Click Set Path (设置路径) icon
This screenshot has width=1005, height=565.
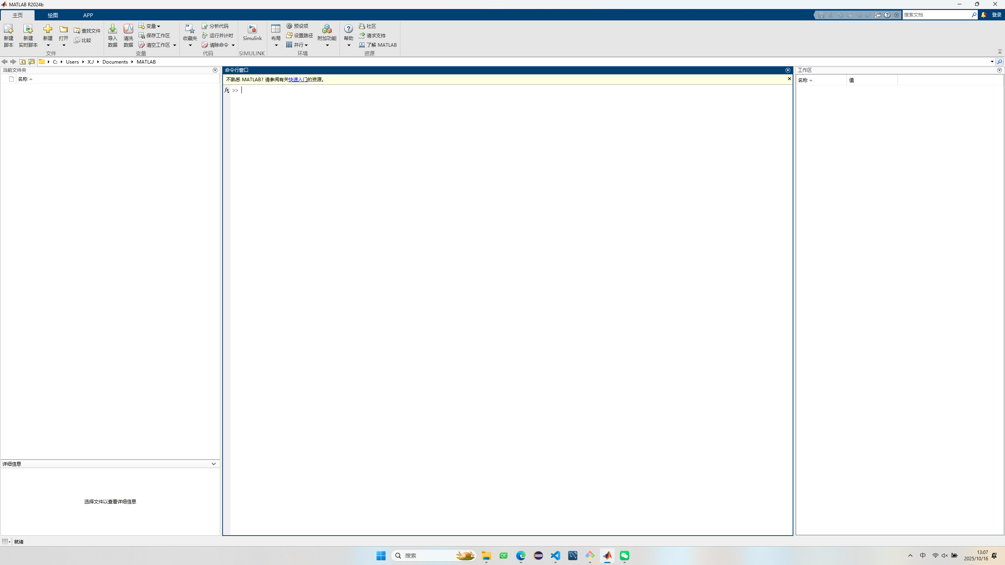tap(289, 35)
